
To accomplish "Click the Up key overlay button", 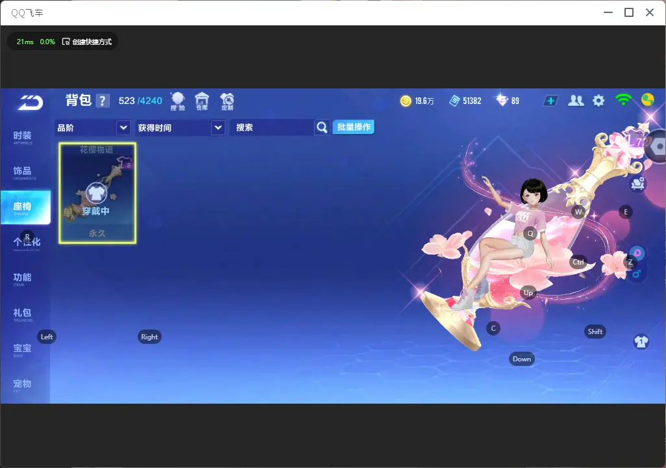I will 528,292.
